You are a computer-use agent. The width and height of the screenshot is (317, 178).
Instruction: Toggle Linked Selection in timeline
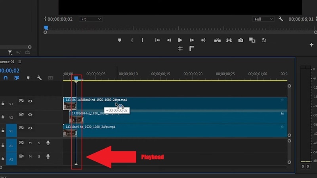(x=17, y=78)
